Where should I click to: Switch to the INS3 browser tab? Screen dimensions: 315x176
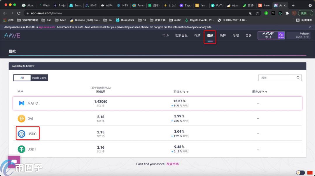point(123,6)
